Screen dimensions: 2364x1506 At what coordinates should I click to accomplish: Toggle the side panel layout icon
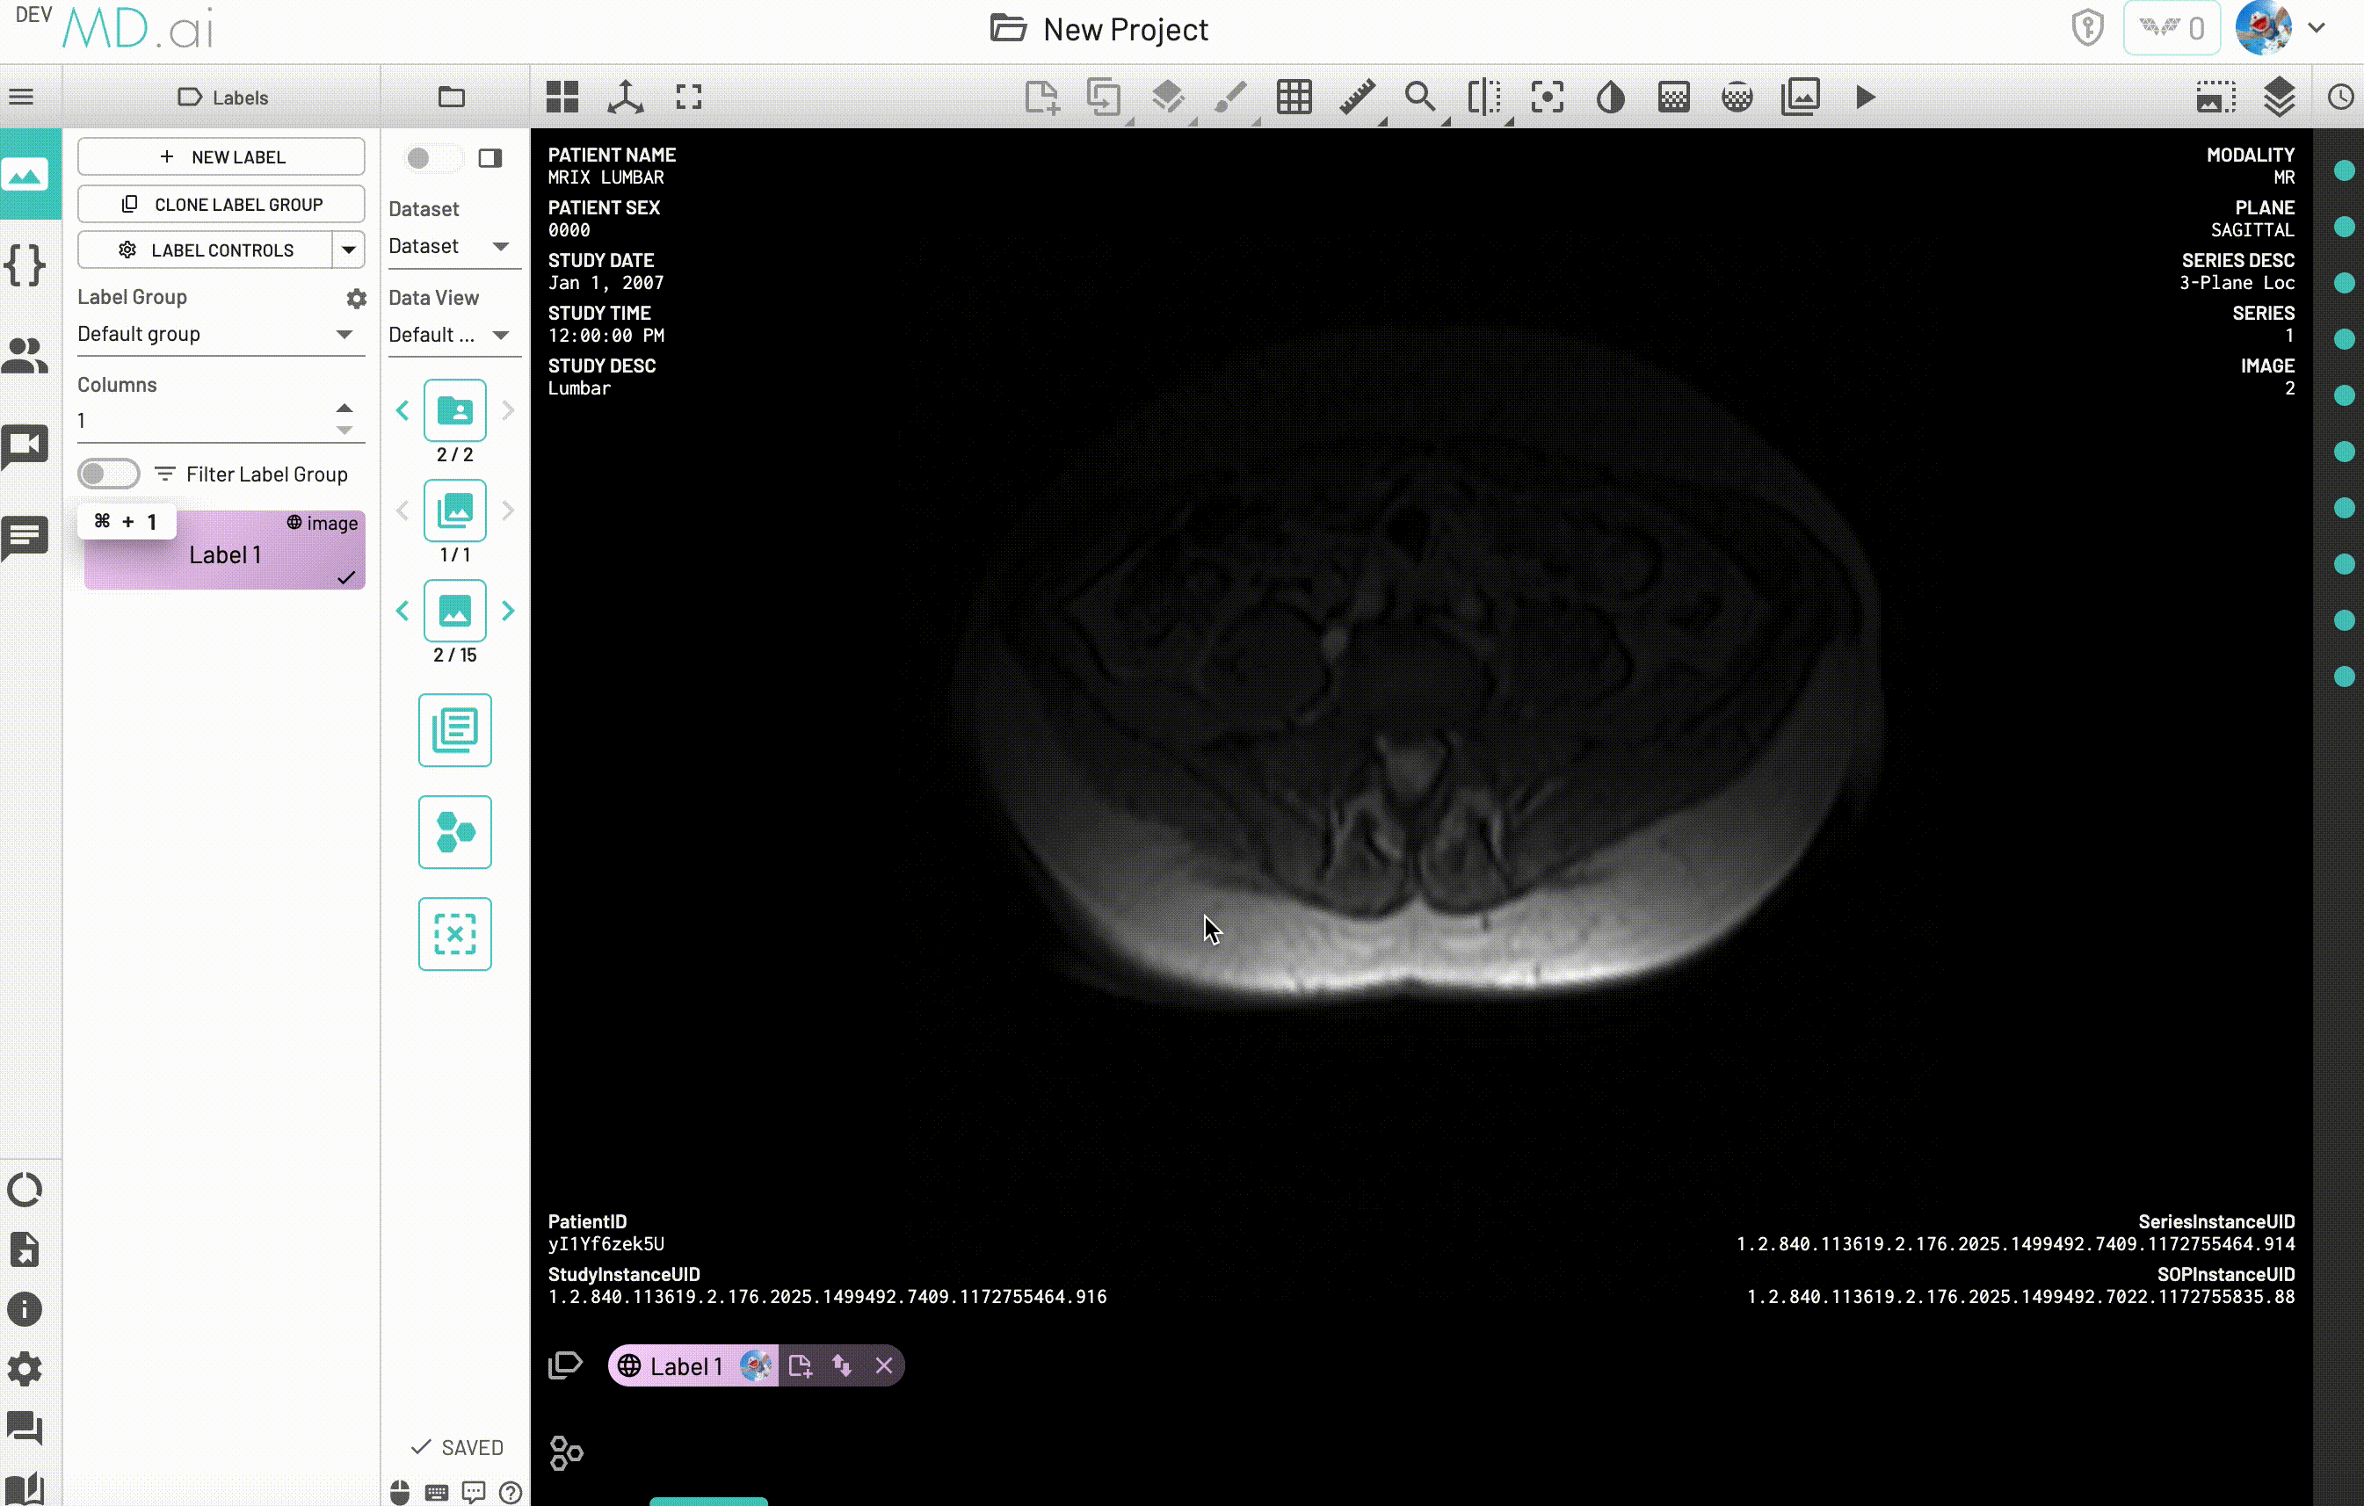pyautogui.click(x=489, y=158)
